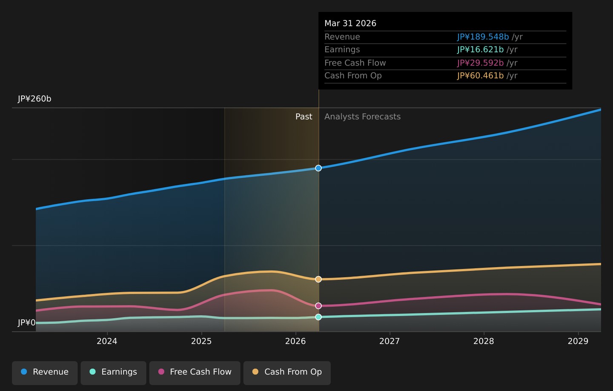Click the JP¥260b y-axis label
This screenshot has height=391, width=613.
coord(34,99)
